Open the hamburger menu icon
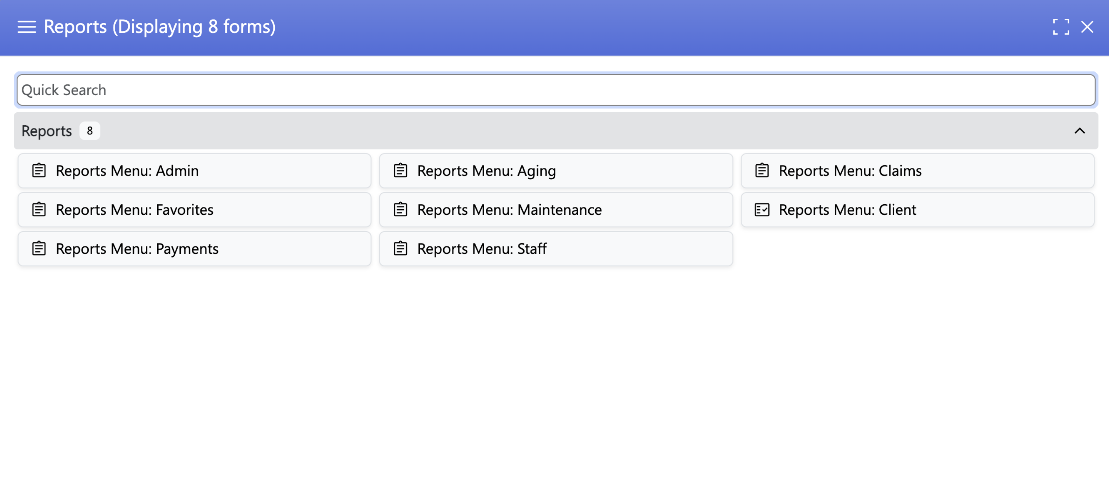The image size is (1109, 479). [27, 27]
